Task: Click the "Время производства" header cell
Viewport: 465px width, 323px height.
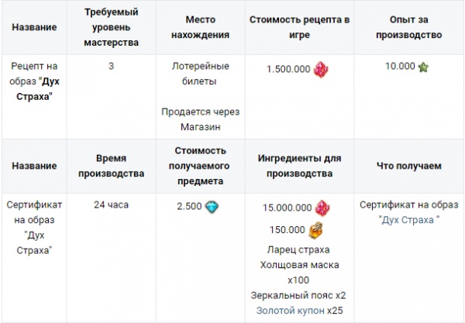Action: click(111, 165)
